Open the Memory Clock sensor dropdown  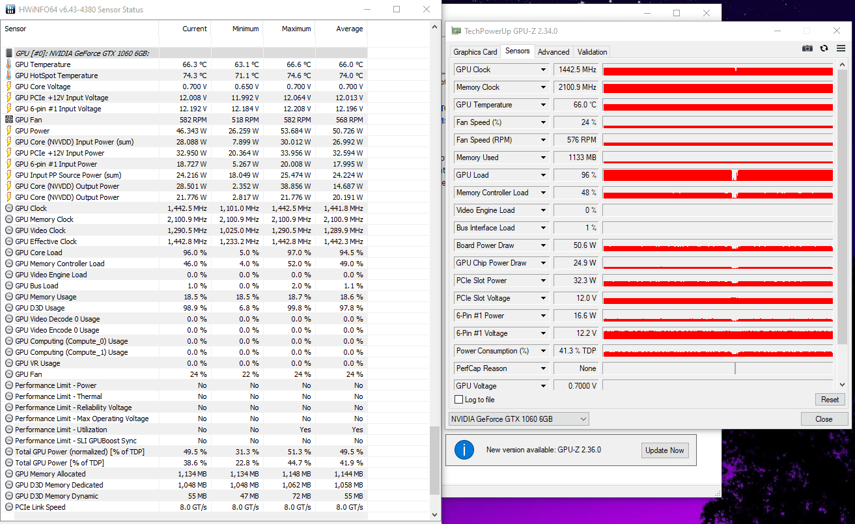pyautogui.click(x=543, y=87)
